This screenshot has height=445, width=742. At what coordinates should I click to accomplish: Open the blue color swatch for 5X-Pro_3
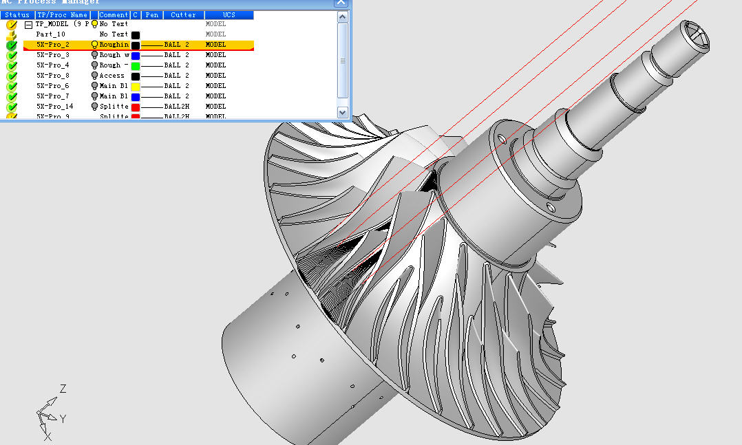(x=136, y=56)
